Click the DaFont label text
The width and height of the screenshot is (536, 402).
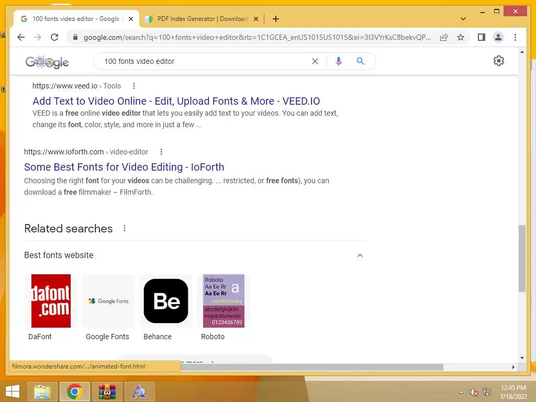(40, 337)
